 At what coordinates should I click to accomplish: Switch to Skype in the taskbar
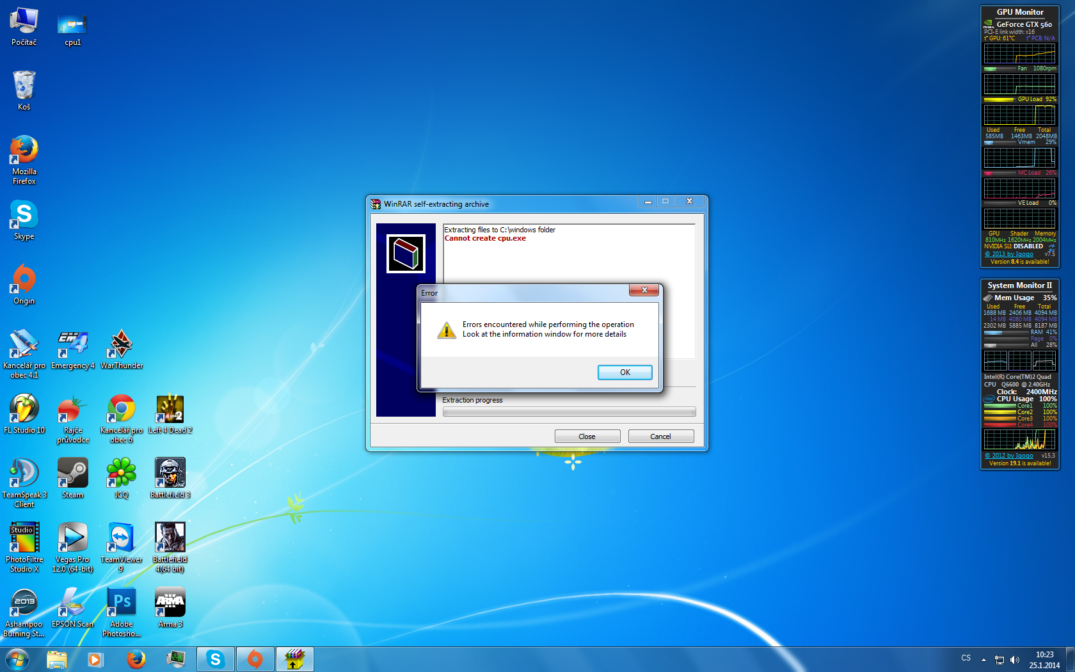[x=216, y=659]
